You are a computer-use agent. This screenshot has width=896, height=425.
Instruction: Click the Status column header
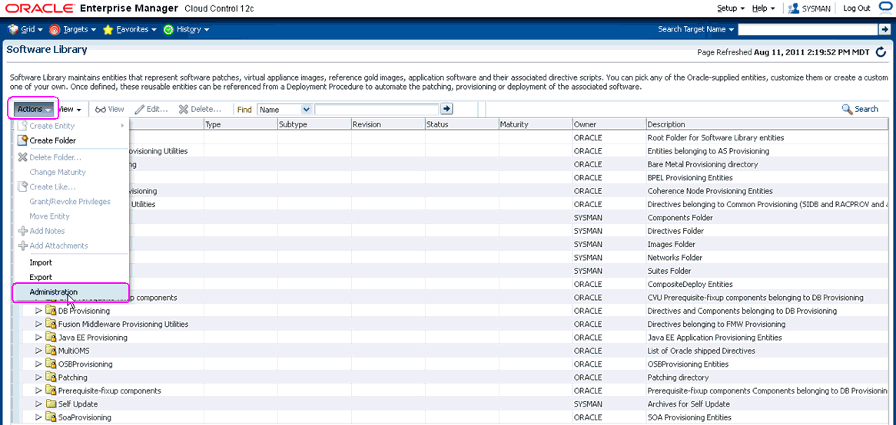tap(462, 124)
